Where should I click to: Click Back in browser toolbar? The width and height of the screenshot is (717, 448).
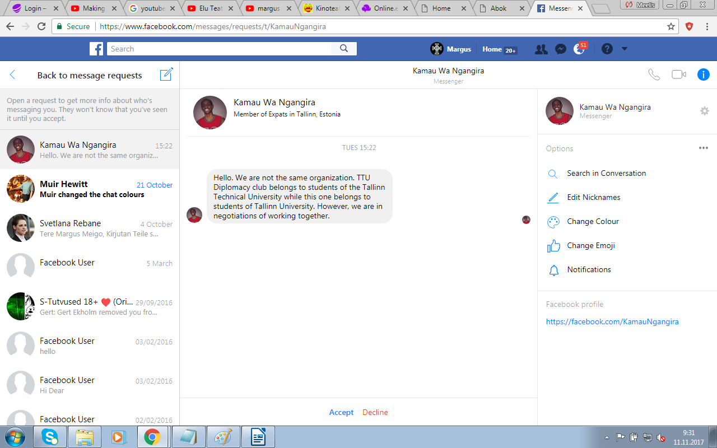pyautogui.click(x=10, y=26)
